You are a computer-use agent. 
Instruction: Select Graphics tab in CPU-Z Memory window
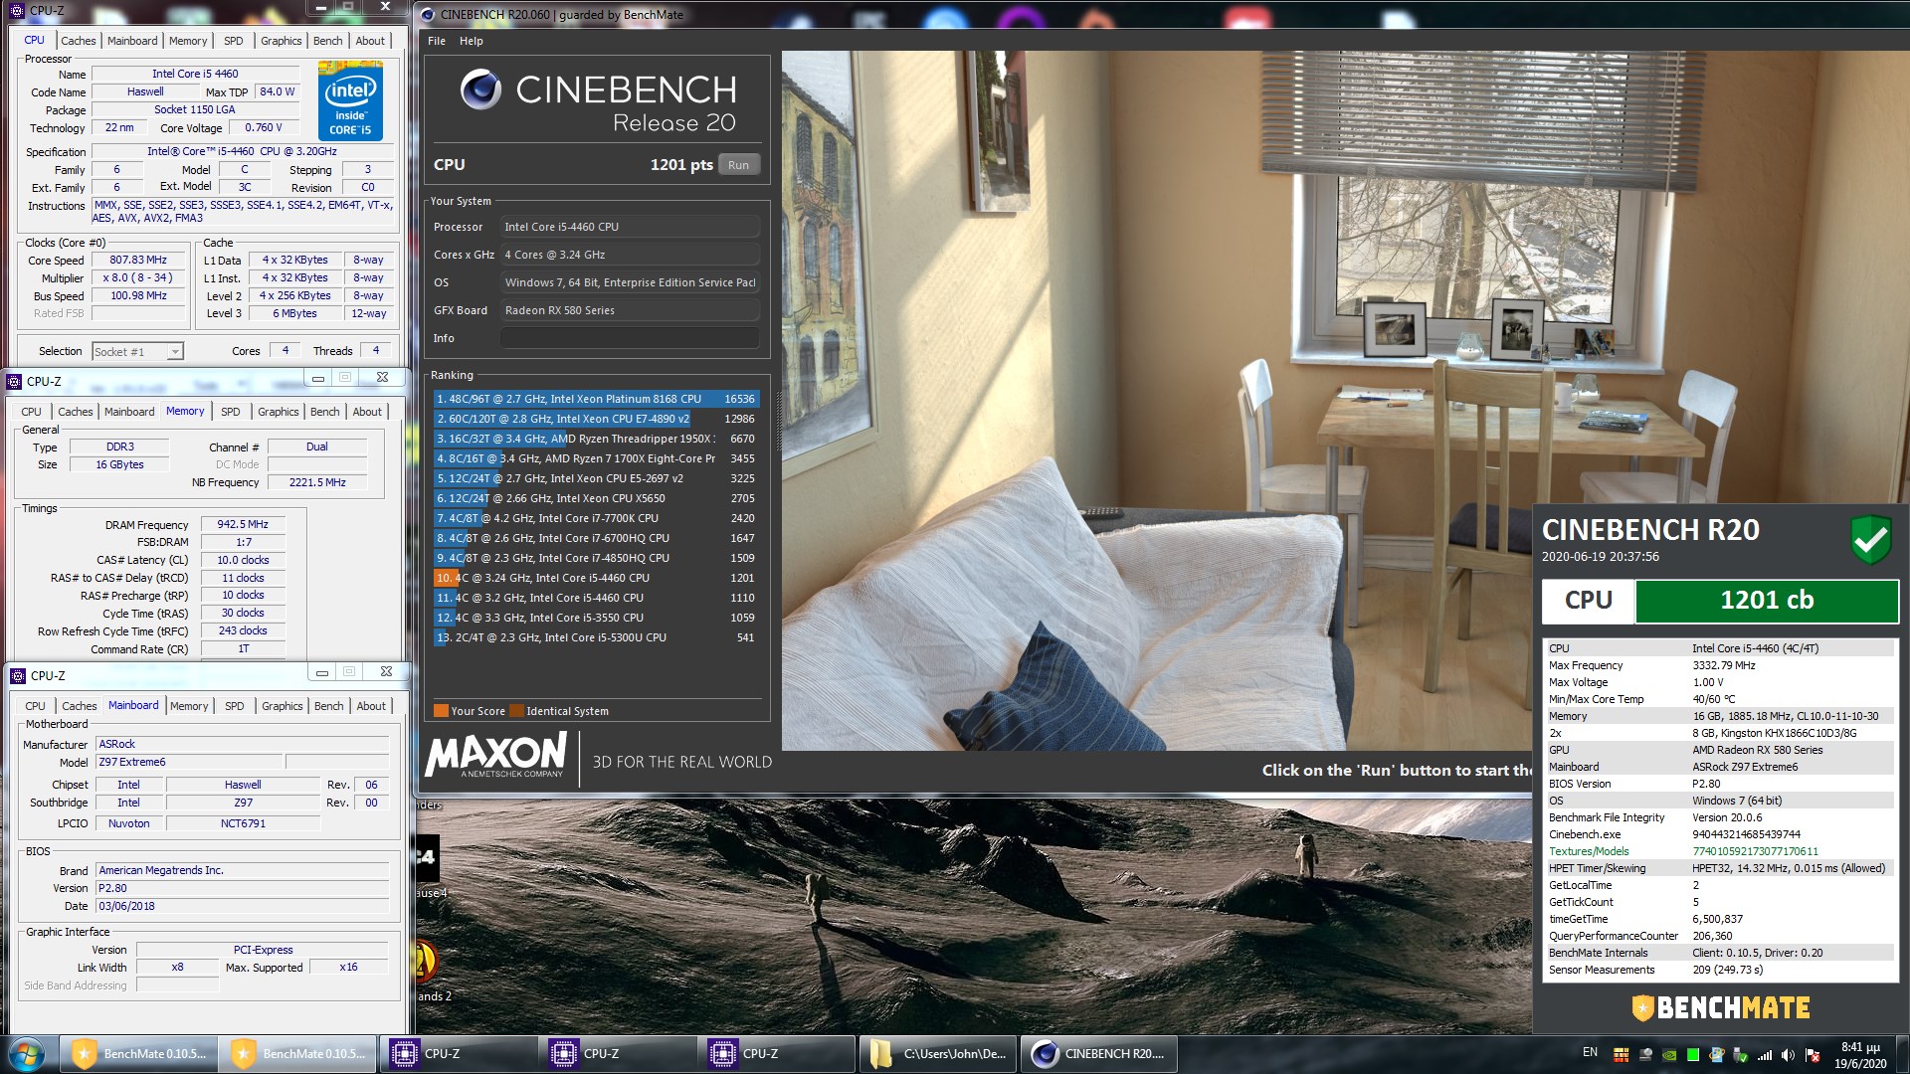click(278, 412)
